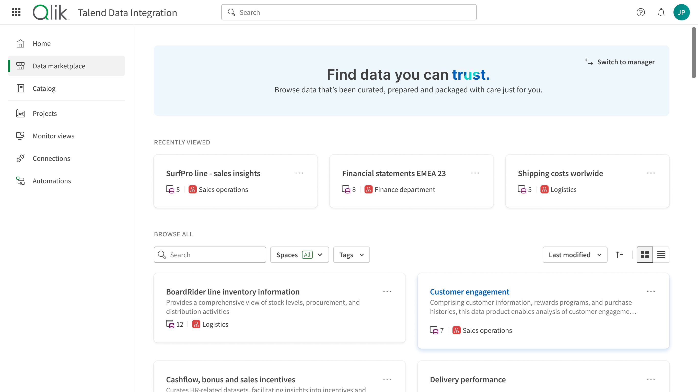Viewport: 698px width, 392px height.
Task: Switch to list view layout
Action: pyautogui.click(x=661, y=254)
